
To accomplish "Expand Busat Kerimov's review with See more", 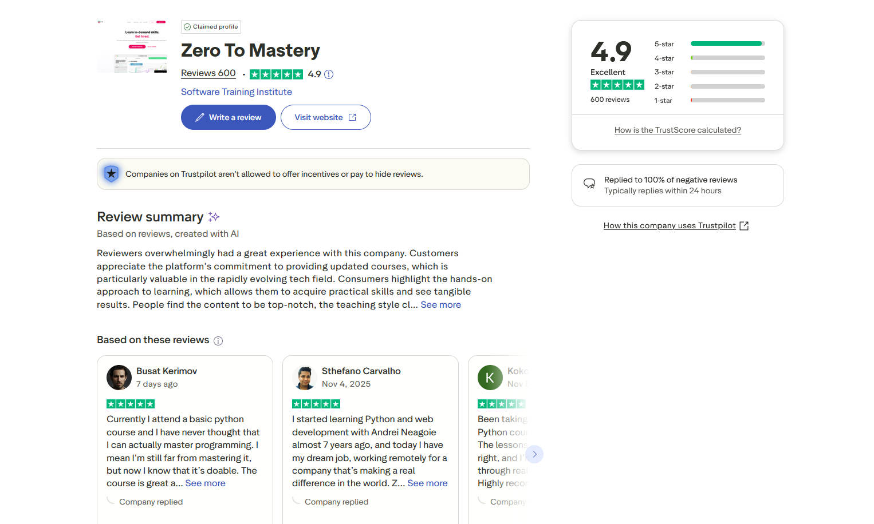I will pyautogui.click(x=206, y=483).
